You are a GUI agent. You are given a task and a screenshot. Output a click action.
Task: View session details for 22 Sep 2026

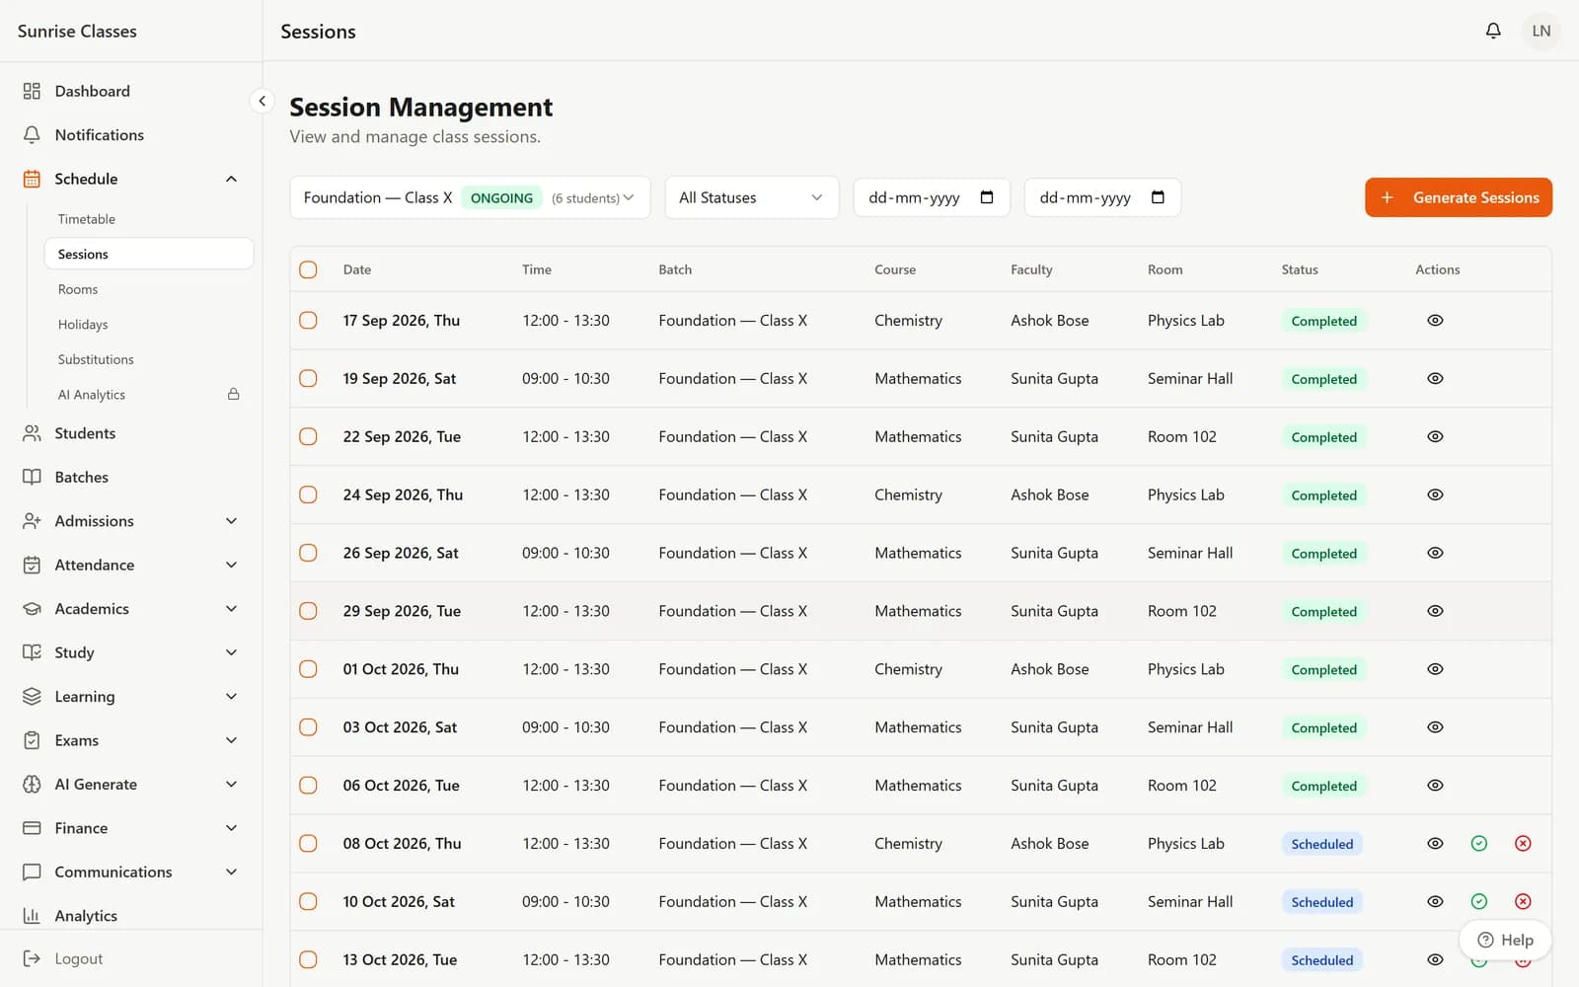1435,437
